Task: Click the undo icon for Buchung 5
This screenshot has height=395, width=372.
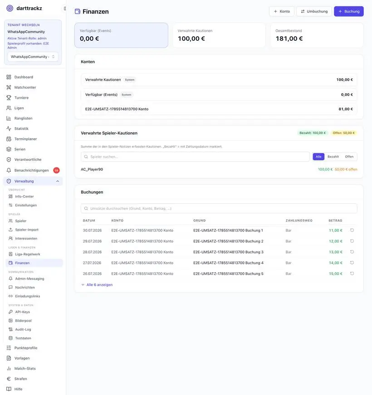Action: 352,274
